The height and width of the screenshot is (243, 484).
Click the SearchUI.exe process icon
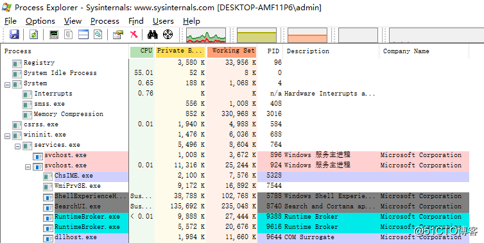pos(48,207)
